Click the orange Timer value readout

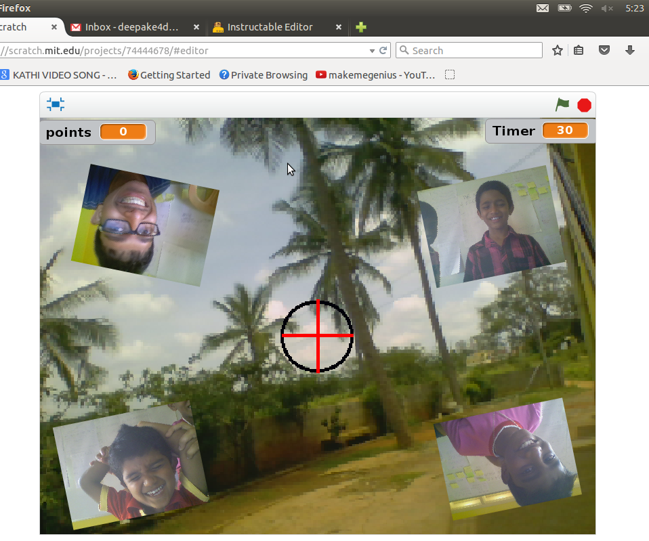click(565, 130)
